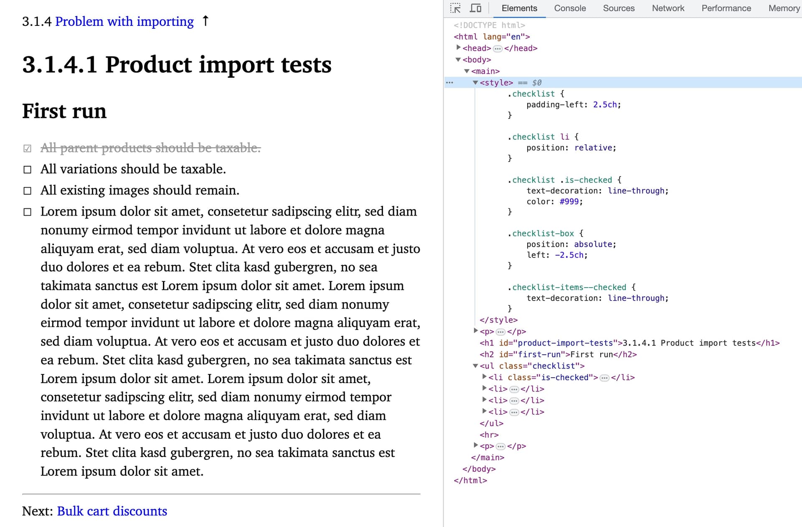The height and width of the screenshot is (527, 802).
Task: Select the closing </html> tag line
Action: (x=470, y=481)
